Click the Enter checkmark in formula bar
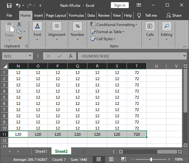 [60, 56]
